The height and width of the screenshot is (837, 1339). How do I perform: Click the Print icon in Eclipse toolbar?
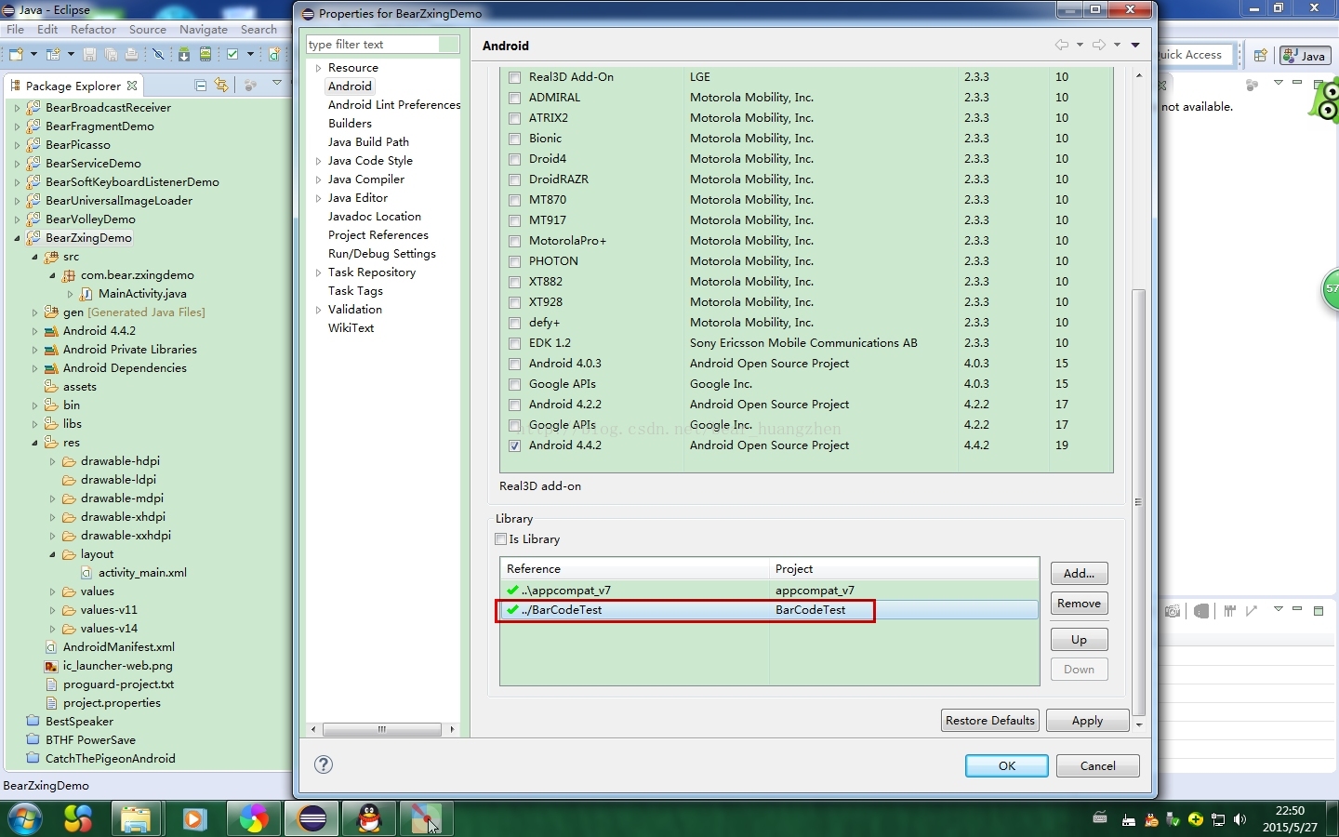point(131,55)
